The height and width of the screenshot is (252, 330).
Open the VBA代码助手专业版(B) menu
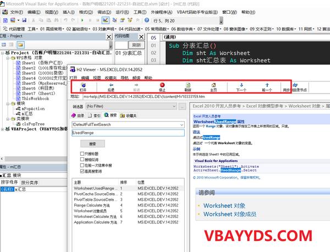click(x=197, y=12)
